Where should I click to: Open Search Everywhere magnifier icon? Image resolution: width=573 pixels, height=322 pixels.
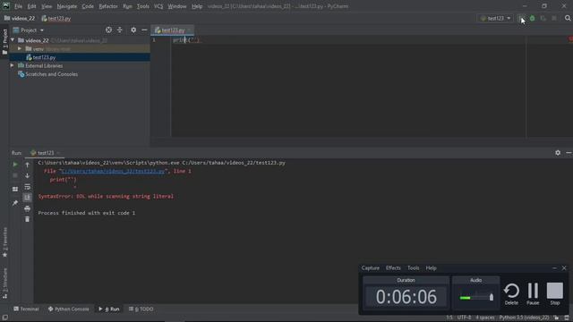click(568, 18)
